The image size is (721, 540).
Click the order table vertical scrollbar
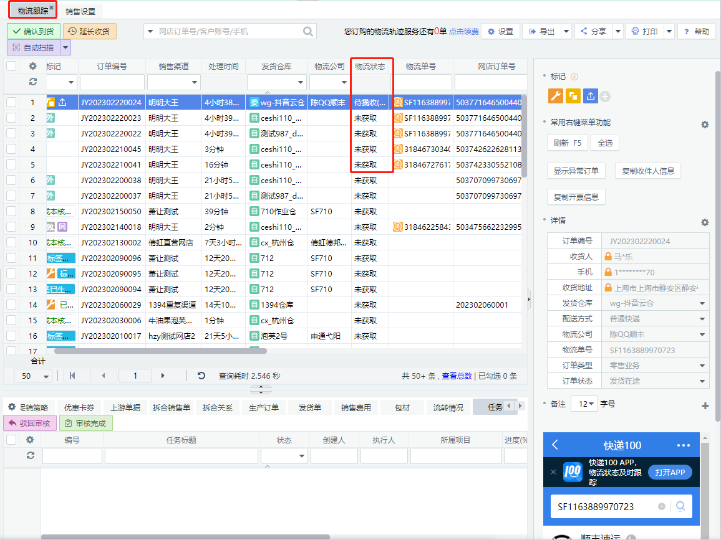[524, 136]
